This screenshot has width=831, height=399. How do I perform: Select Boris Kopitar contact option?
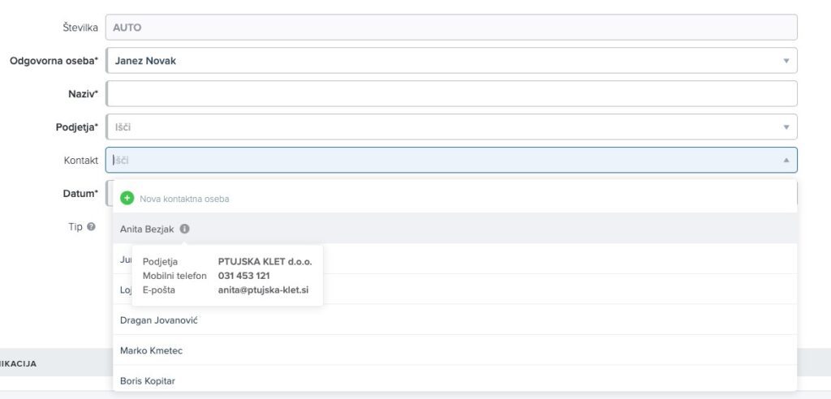[148, 380]
